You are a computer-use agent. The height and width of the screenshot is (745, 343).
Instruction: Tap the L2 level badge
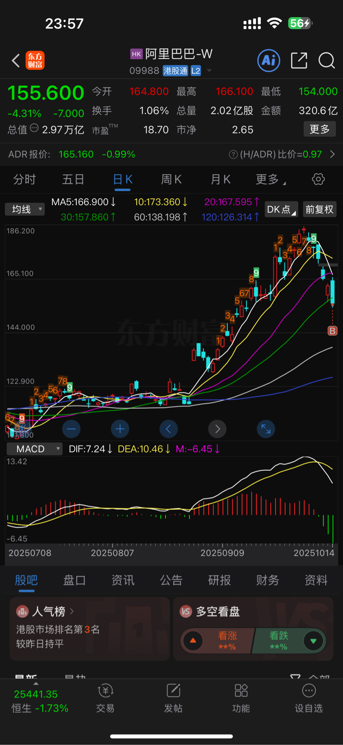click(196, 71)
